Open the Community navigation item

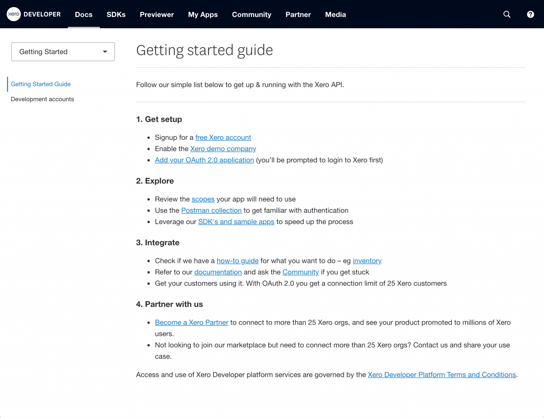click(251, 15)
